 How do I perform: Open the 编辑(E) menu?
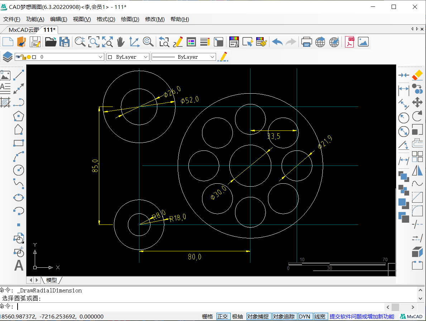click(x=59, y=19)
